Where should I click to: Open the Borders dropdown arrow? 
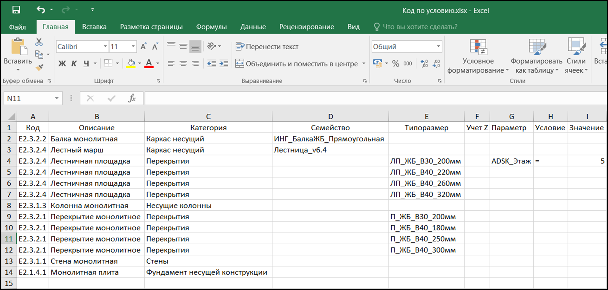tap(117, 63)
